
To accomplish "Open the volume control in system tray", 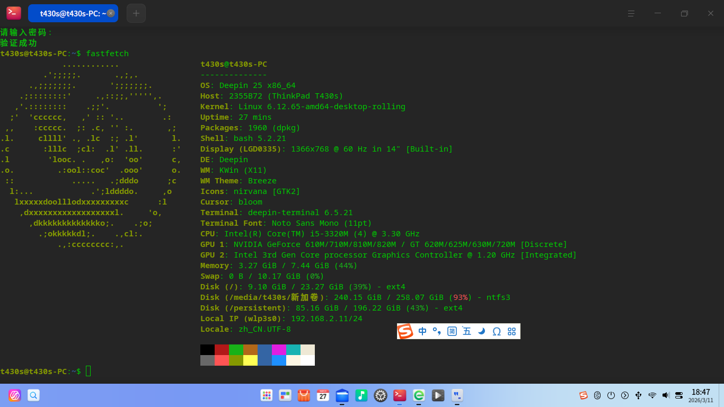I will tap(666, 395).
